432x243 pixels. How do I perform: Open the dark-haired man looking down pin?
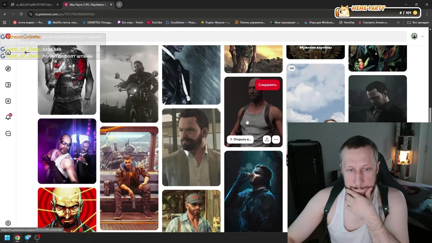378,99
